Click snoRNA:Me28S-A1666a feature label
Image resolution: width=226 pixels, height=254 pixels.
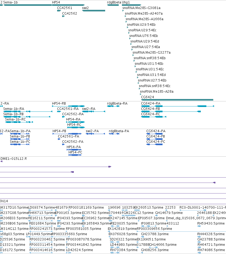(x=144, y=19)
